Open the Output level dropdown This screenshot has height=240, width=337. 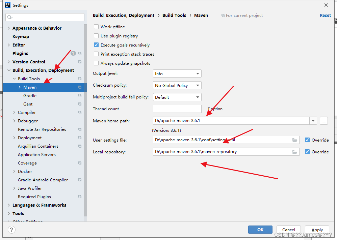(x=177, y=73)
